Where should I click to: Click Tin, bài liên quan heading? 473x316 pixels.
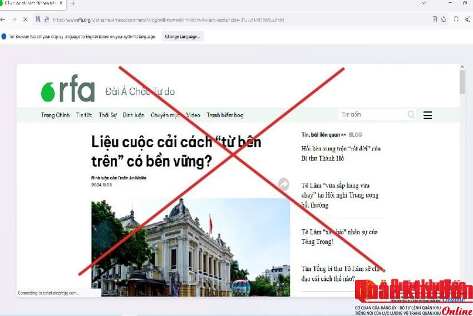pos(323,135)
